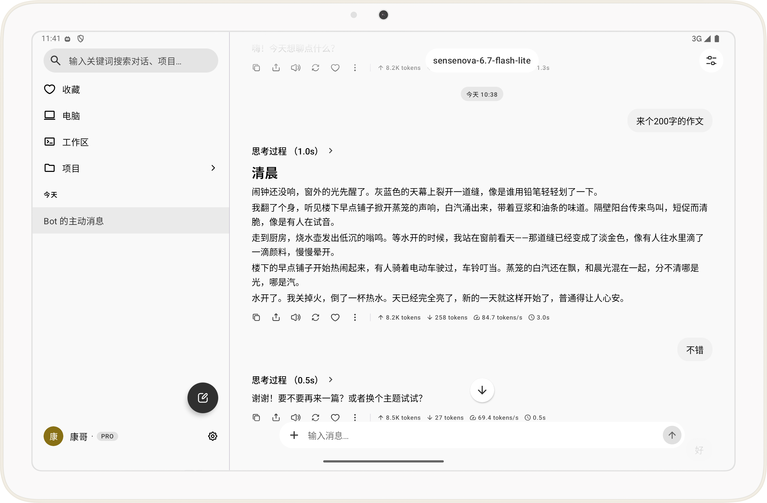Send message with up arrow button
The image size is (767, 503).
tap(672, 435)
